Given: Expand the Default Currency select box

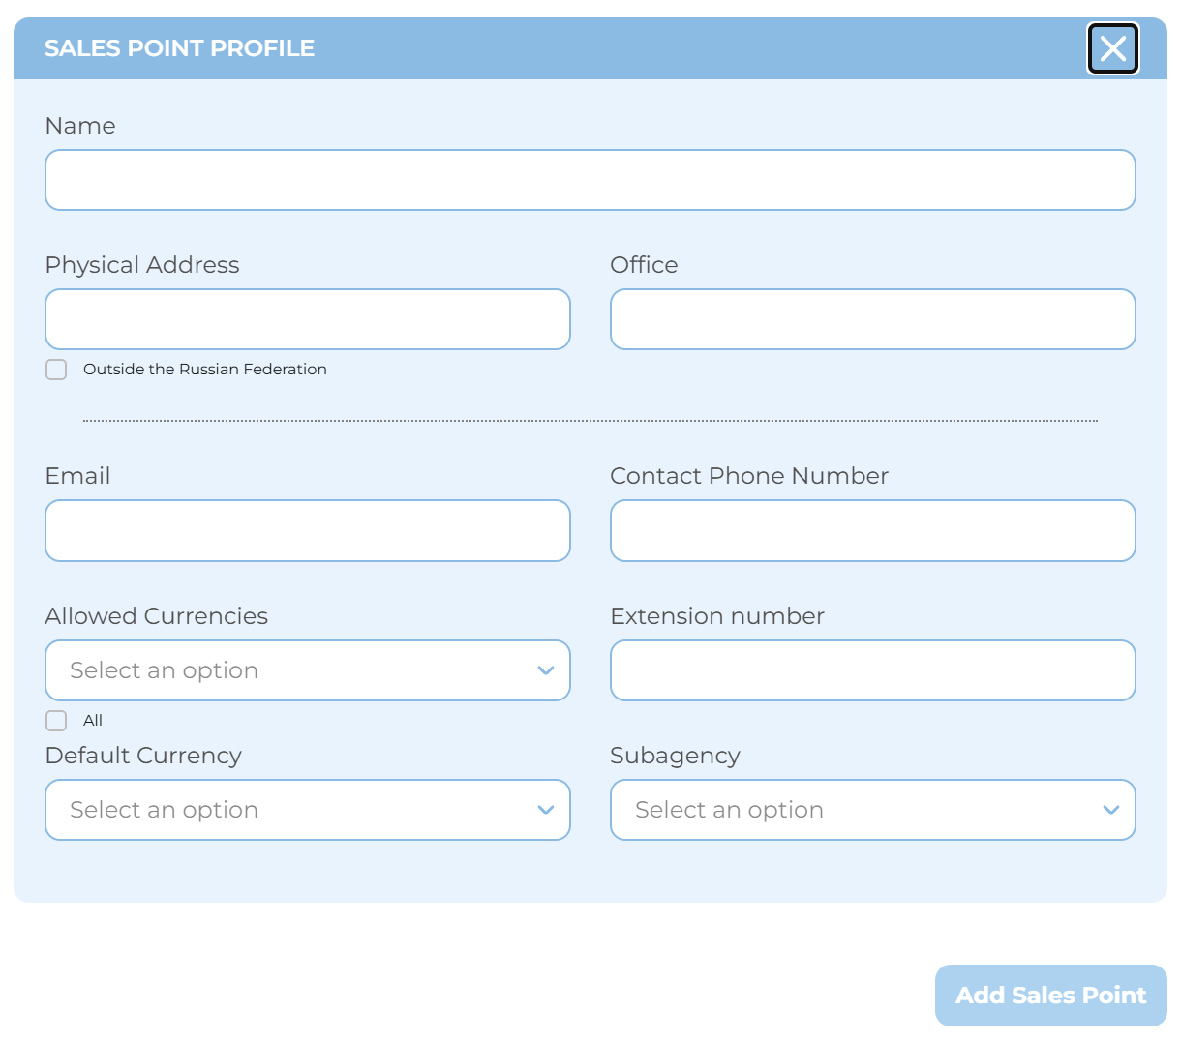Looking at the screenshot, I should 290,810.
